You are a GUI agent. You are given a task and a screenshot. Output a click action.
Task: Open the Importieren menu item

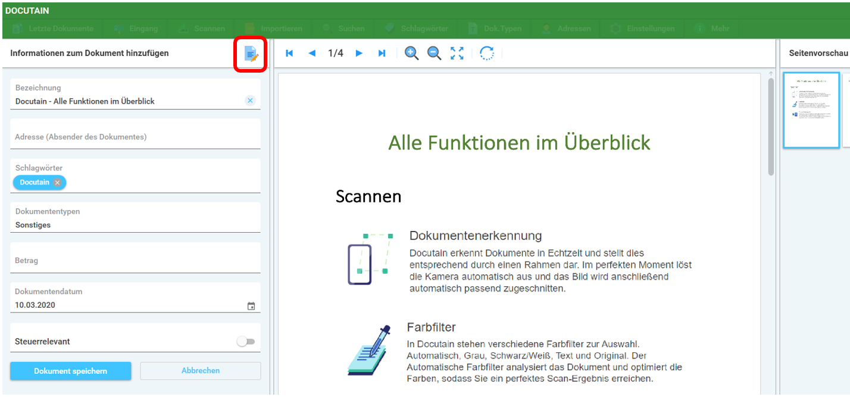[x=273, y=29]
